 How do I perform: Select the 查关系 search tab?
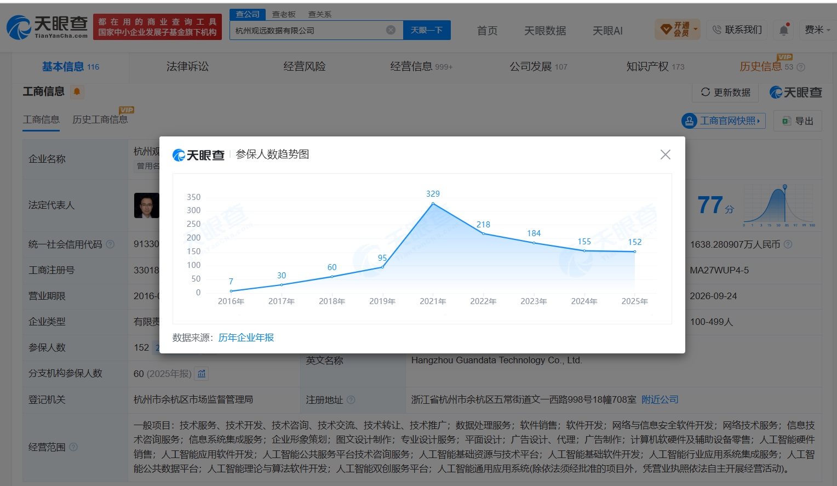(x=319, y=14)
